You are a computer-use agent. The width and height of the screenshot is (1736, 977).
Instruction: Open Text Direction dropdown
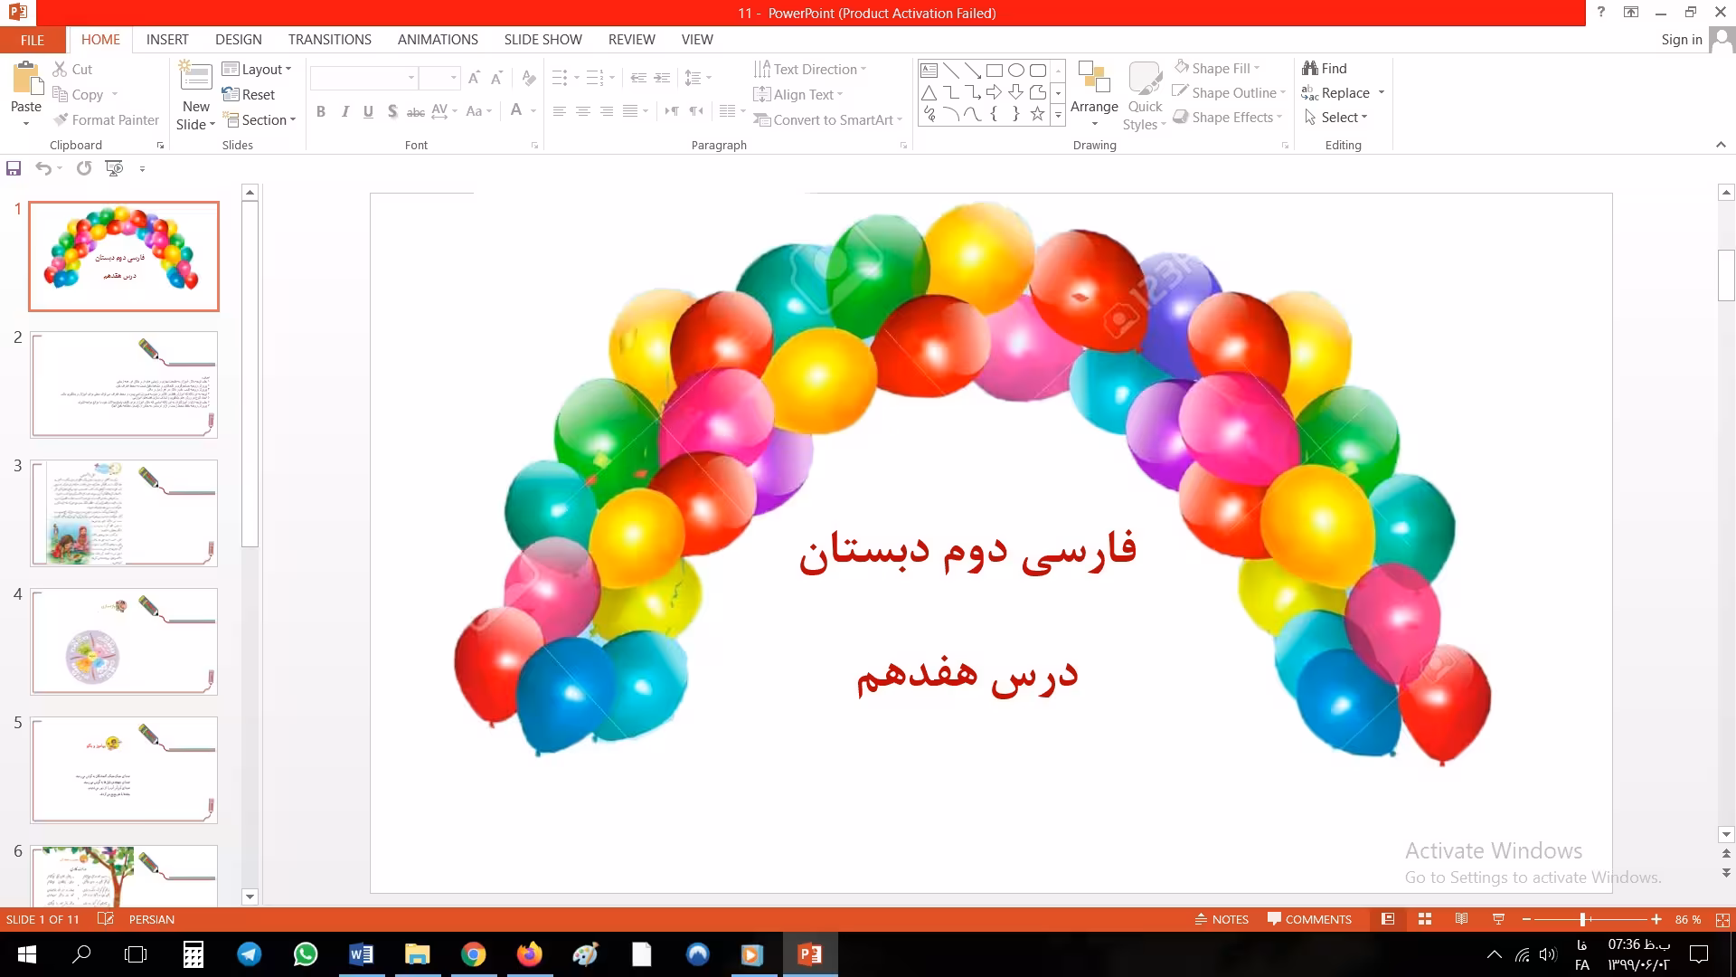[x=810, y=69]
